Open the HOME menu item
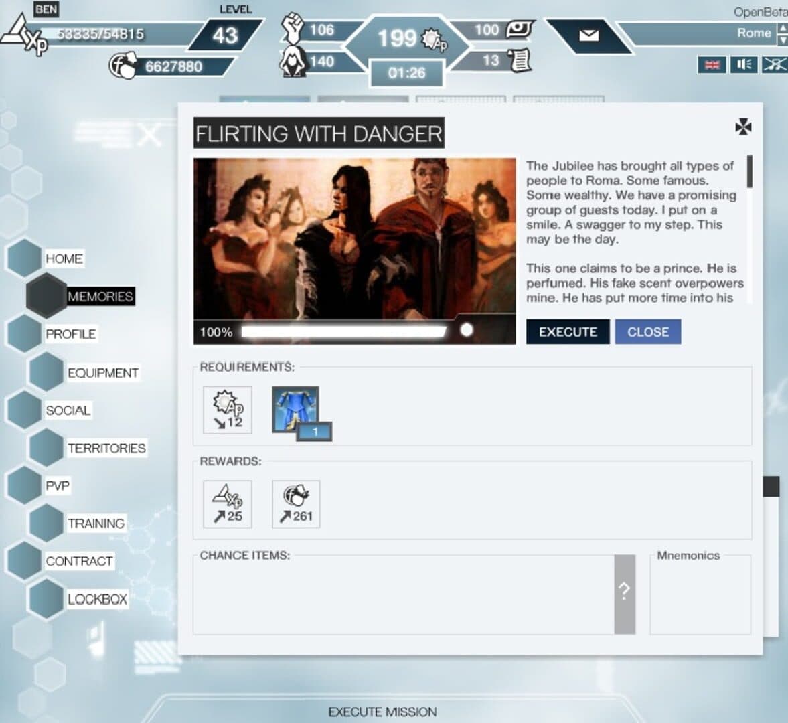Viewport: 788px width, 723px height. click(64, 259)
